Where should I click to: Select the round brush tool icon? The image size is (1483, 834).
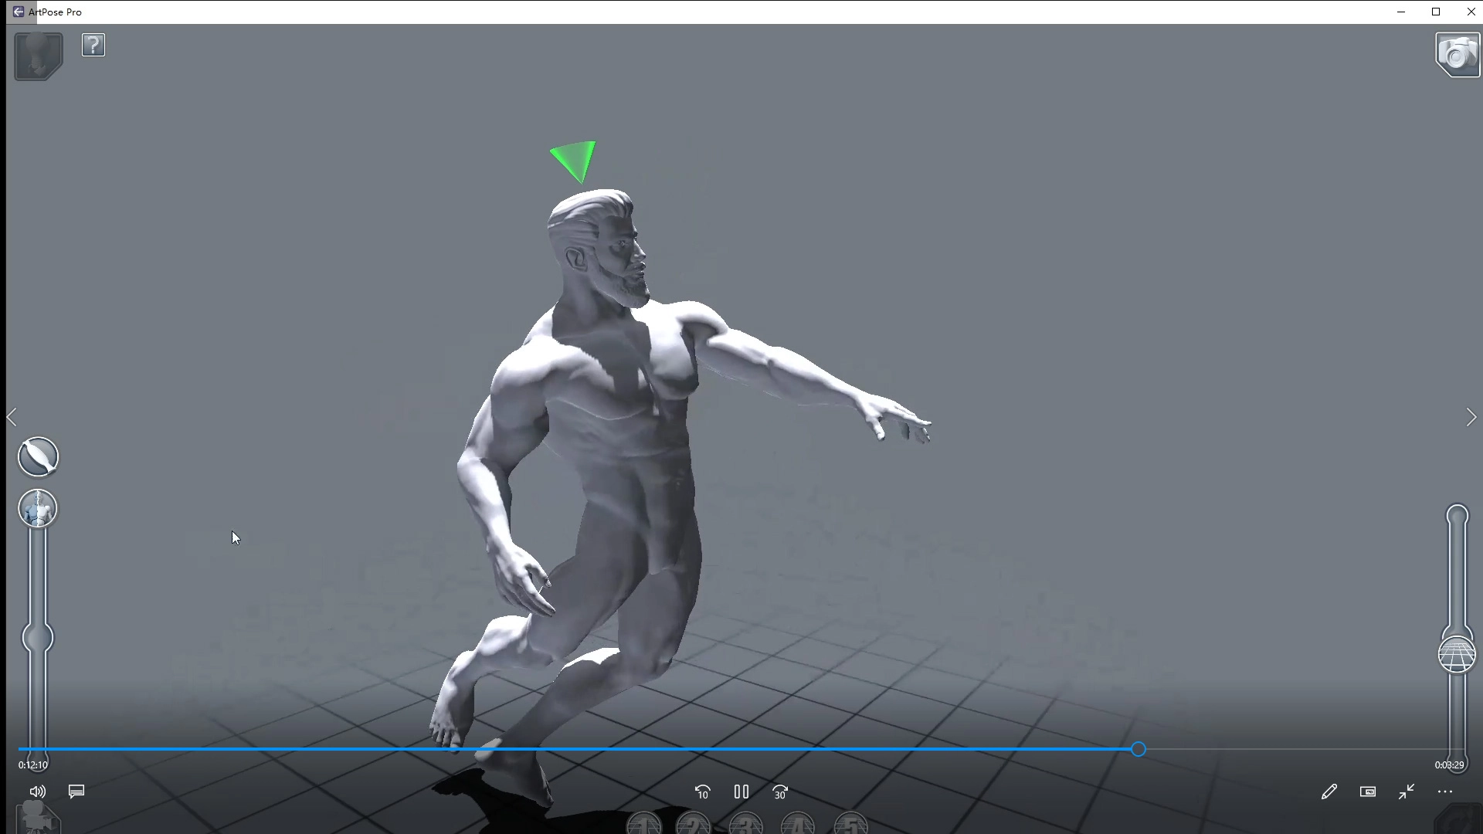pos(38,456)
